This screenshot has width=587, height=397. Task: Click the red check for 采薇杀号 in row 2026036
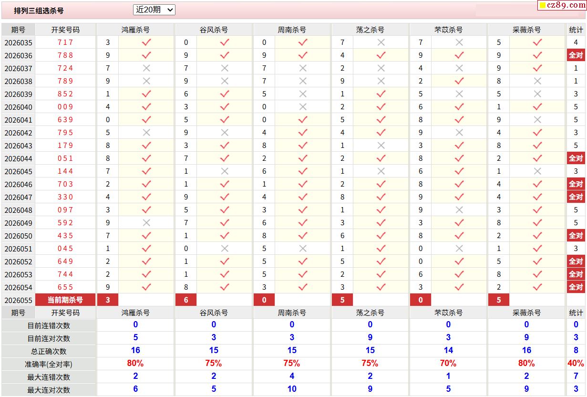(x=537, y=55)
